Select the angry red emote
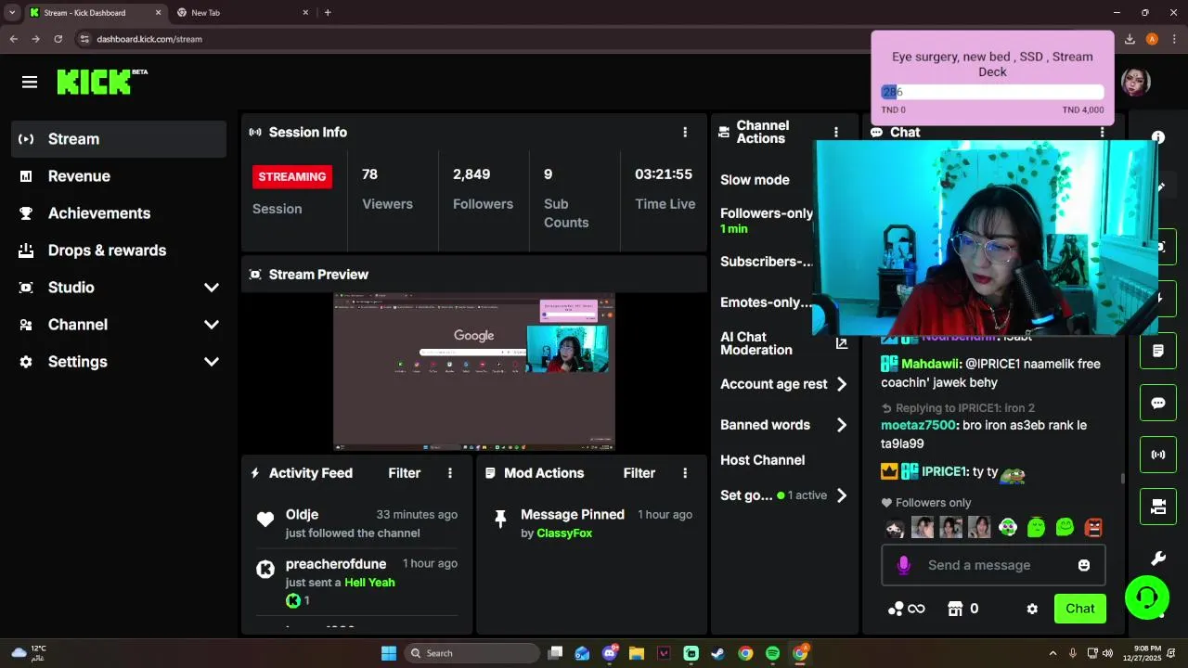 (1093, 527)
